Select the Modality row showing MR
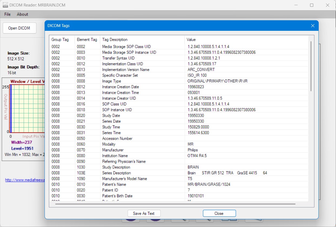Screen dimensions: 336x227 162,144
